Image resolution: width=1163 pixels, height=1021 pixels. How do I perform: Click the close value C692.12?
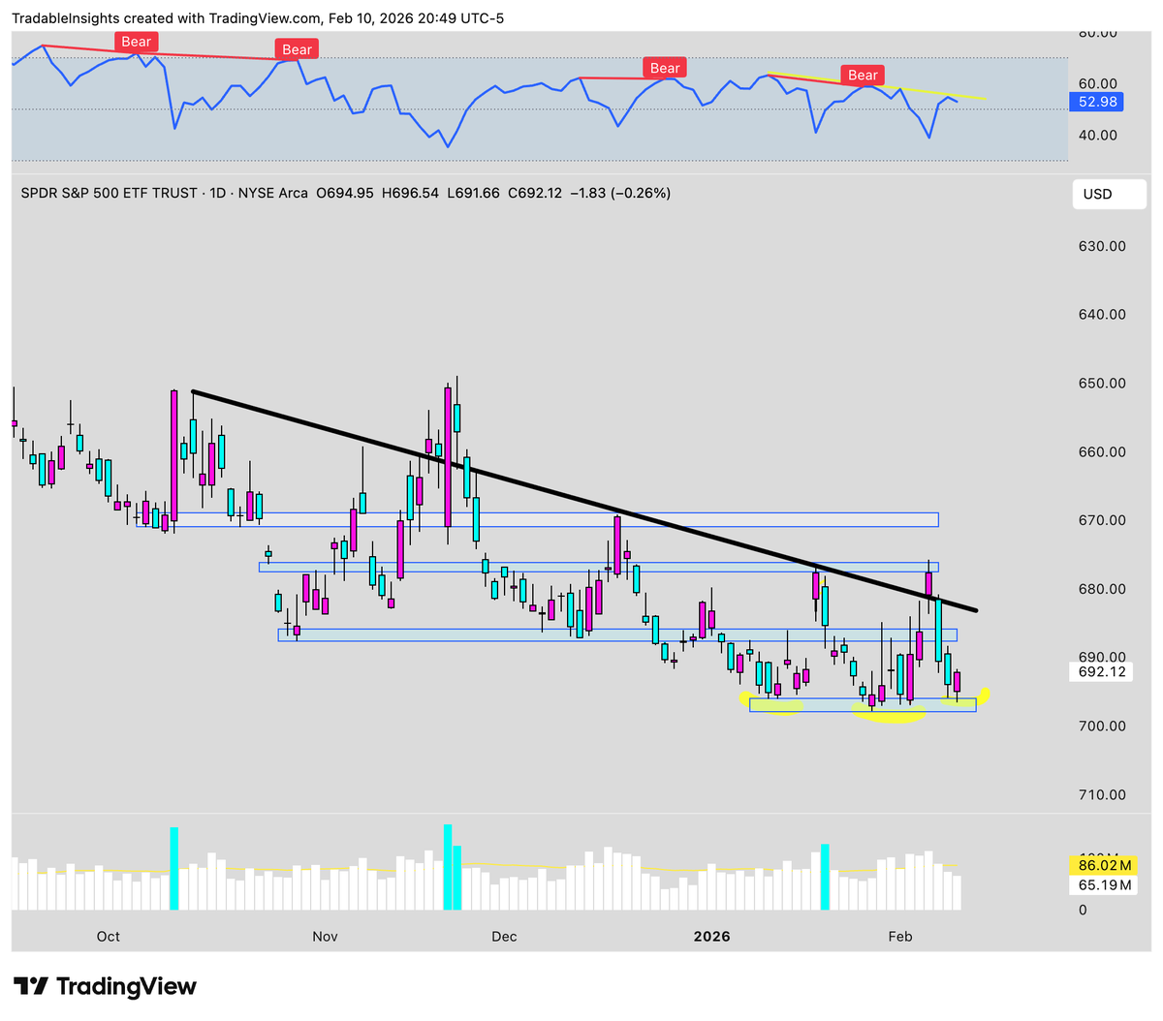pyautogui.click(x=535, y=193)
